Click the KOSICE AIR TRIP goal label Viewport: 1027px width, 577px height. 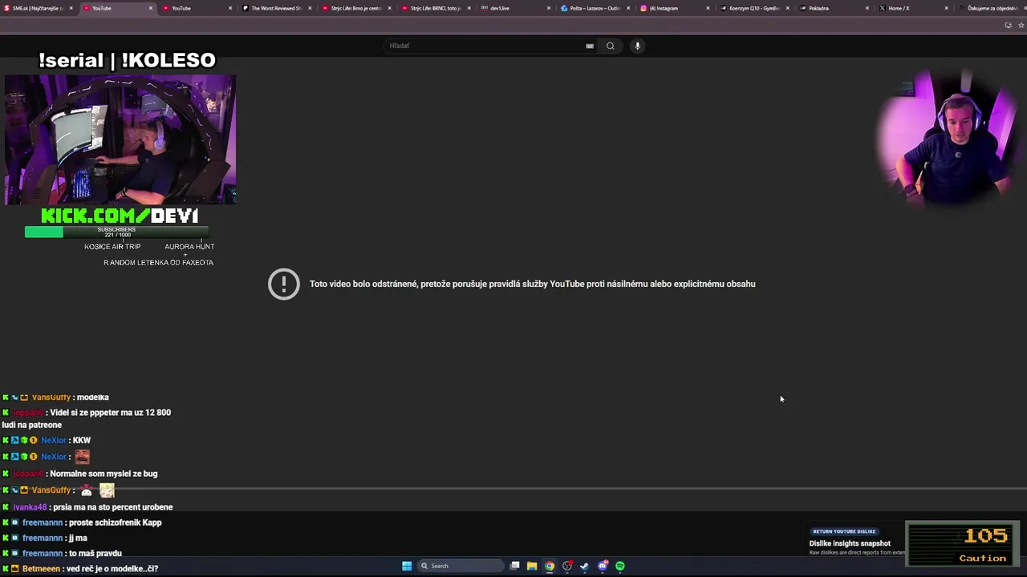(112, 247)
